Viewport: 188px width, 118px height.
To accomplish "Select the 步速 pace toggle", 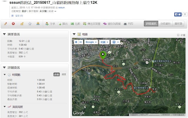I will pos(56,74).
